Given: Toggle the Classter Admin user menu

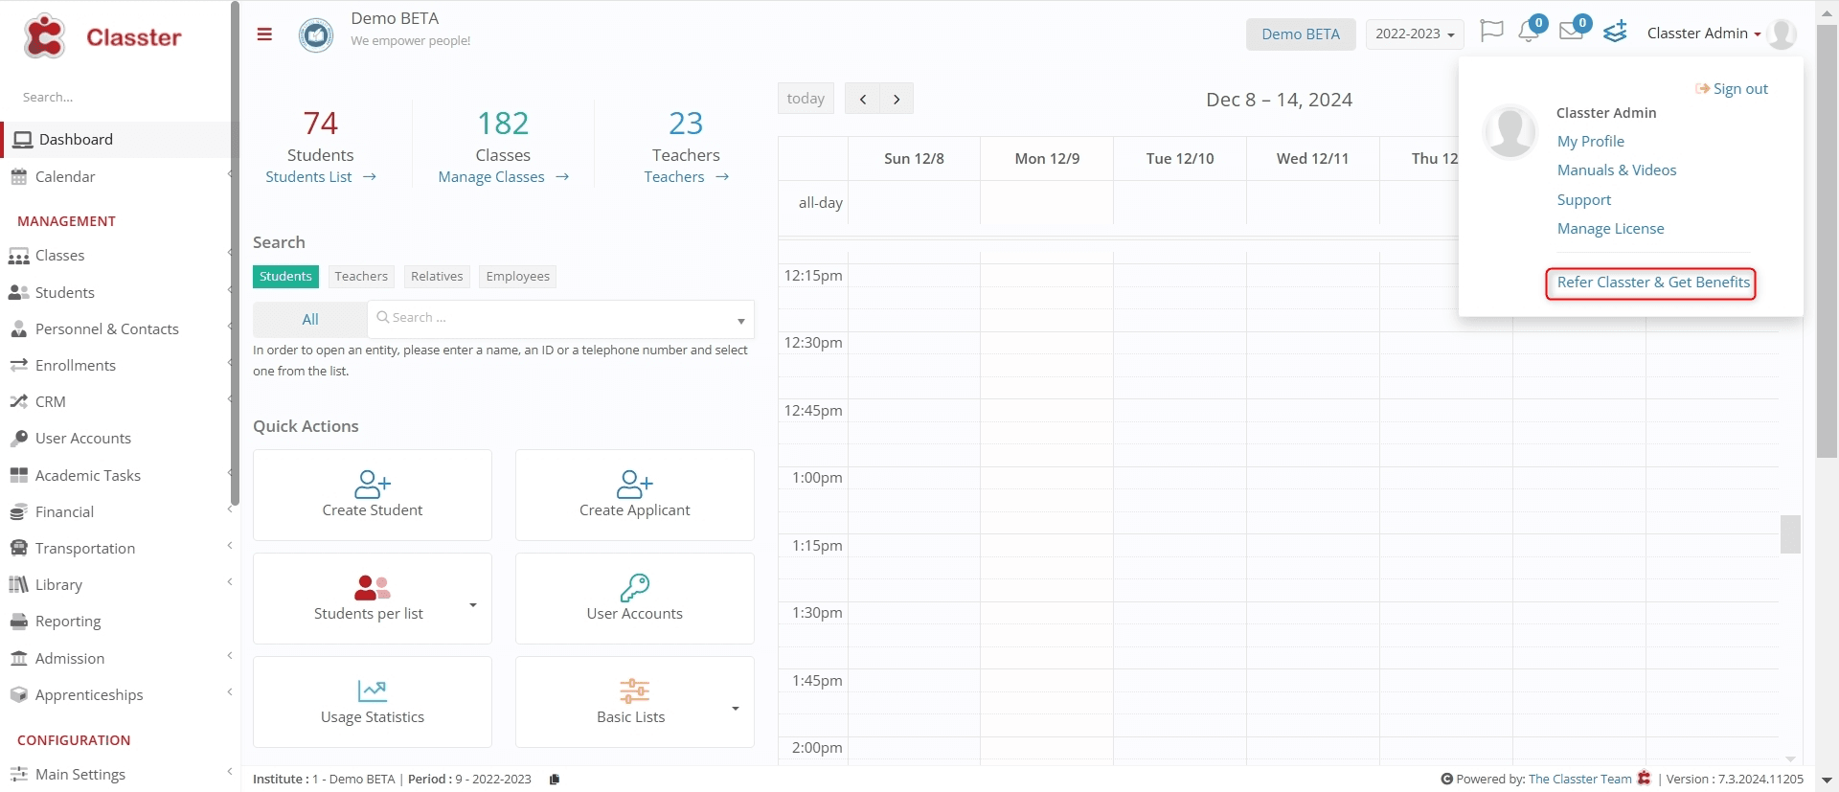Looking at the screenshot, I should [1704, 34].
